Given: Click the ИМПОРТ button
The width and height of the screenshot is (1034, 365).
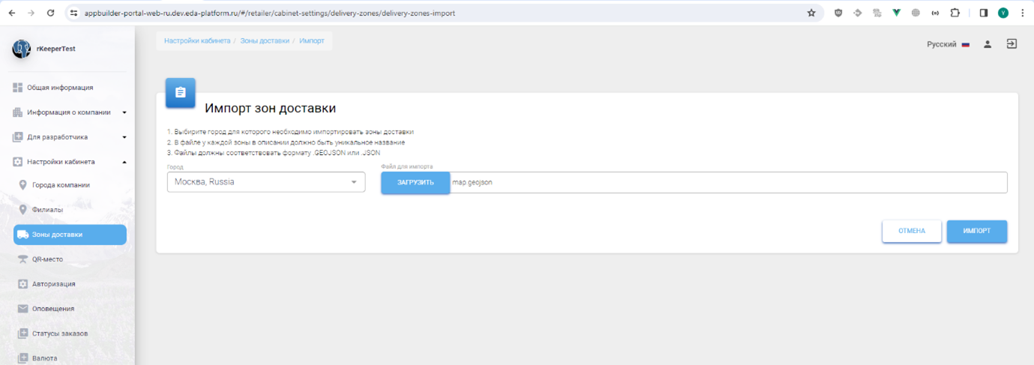Looking at the screenshot, I should tap(976, 231).
